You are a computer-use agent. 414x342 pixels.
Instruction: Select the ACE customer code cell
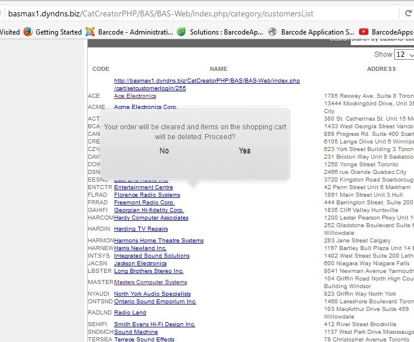(x=94, y=96)
